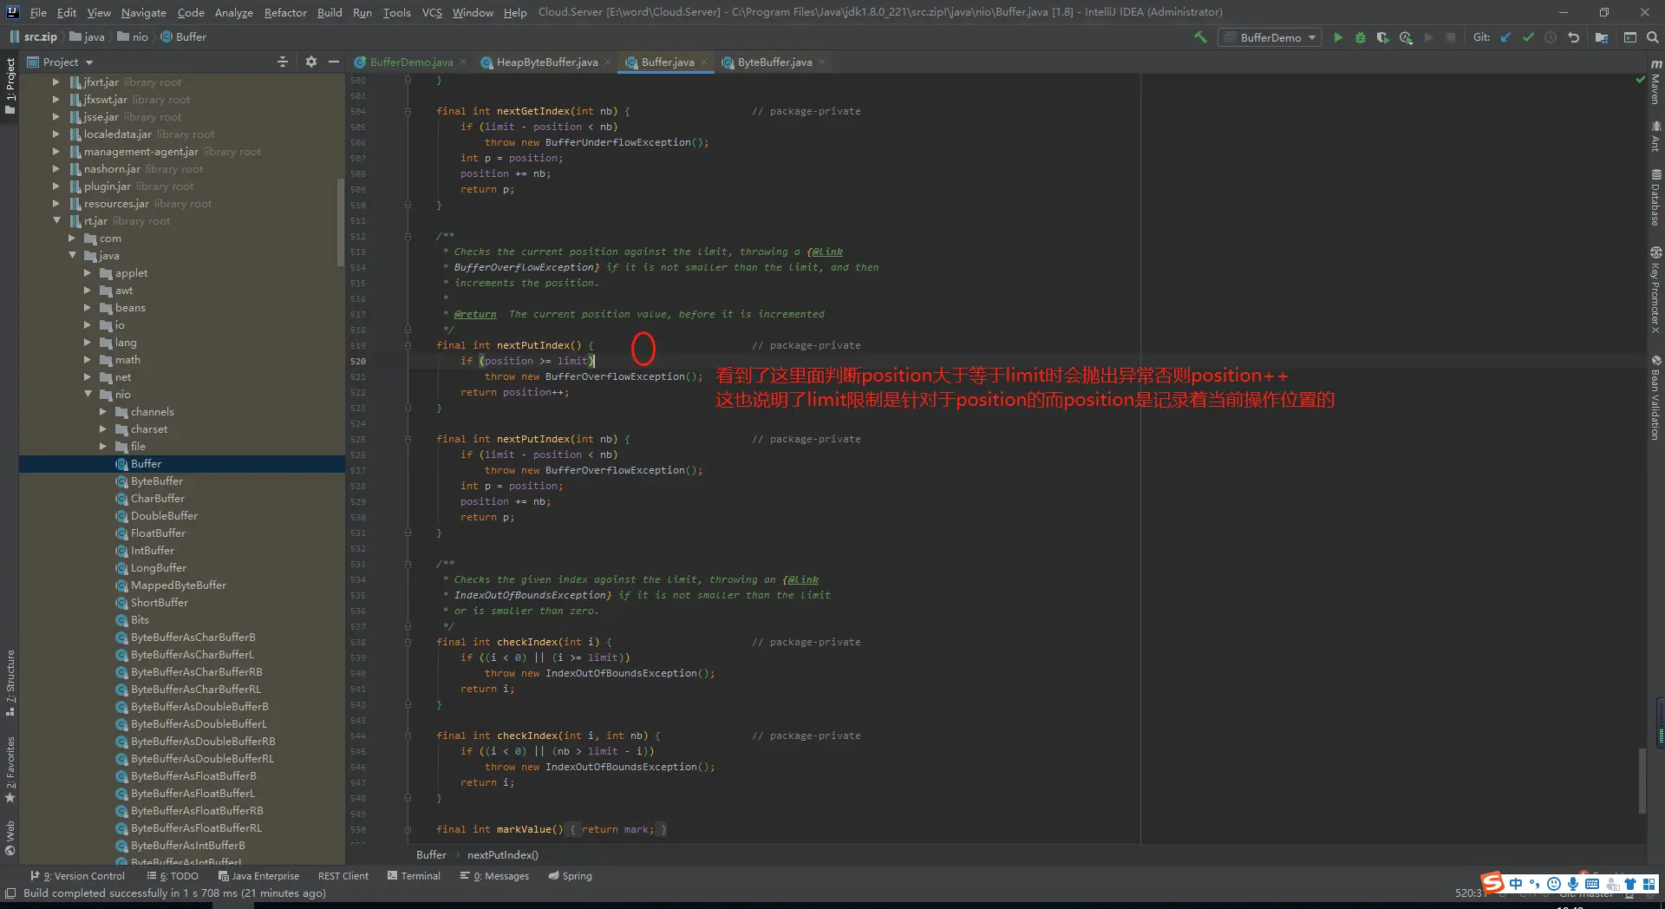
Task: Expand the charset package
Action: [103, 429]
